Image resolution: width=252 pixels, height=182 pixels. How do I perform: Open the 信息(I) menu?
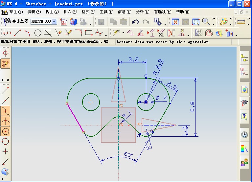[x=125, y=12]
